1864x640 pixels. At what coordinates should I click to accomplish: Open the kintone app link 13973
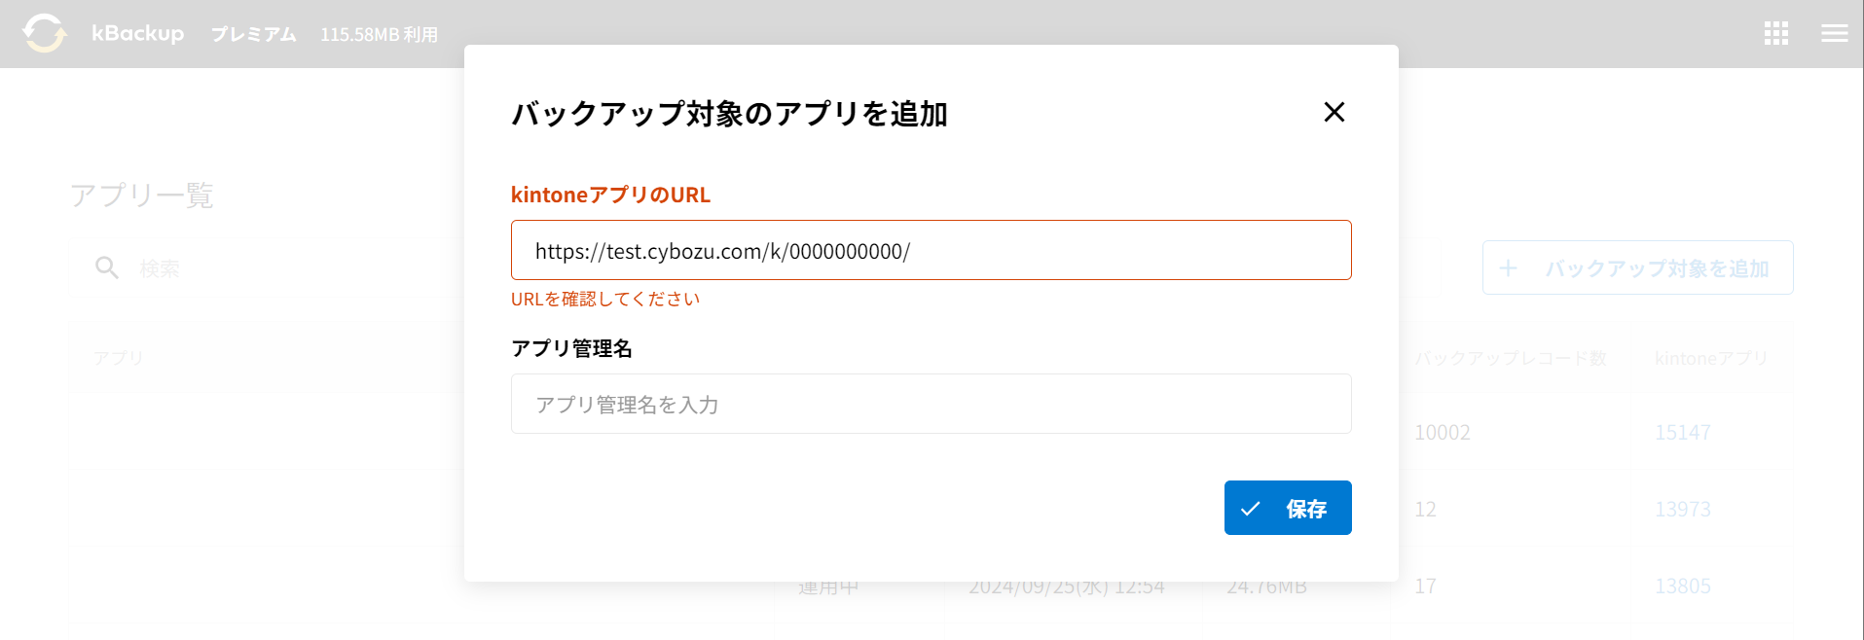click(x=1683, y=508)
